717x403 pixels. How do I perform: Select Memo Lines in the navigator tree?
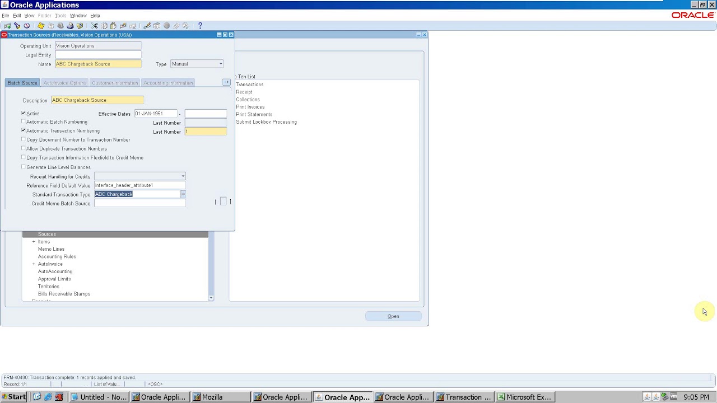tap(51, 249)
